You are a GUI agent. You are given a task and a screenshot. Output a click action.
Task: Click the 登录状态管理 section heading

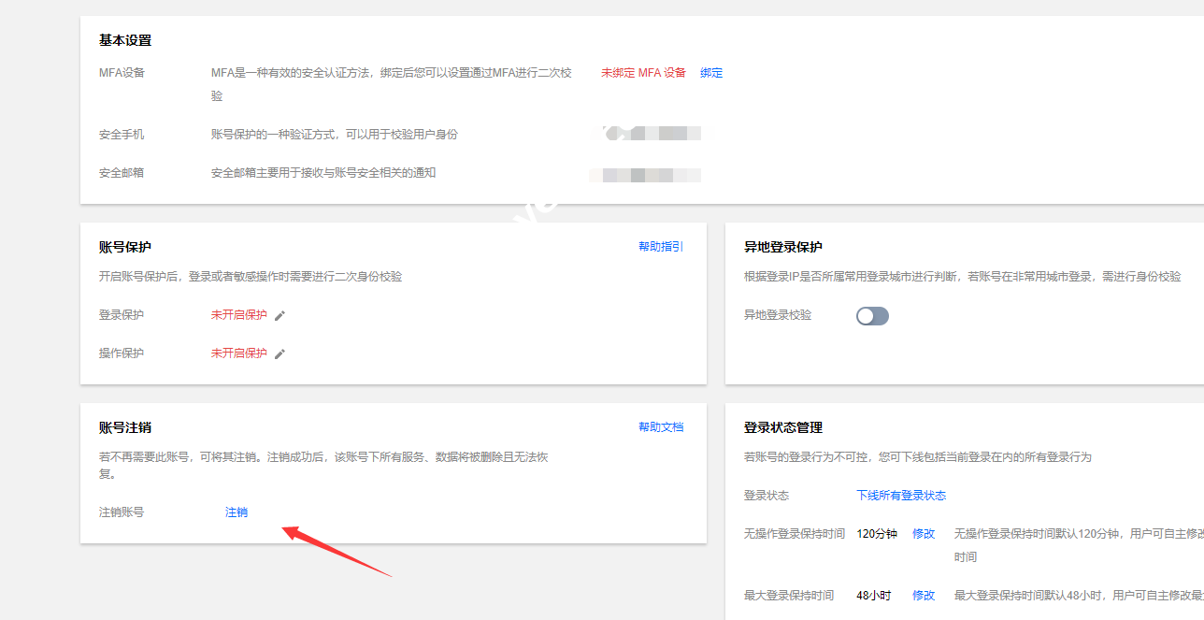tap(782, 428)
